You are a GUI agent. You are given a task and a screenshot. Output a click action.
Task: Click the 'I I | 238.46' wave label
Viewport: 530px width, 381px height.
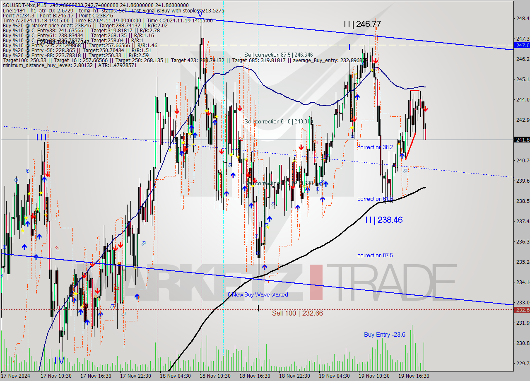[x=384, y=220]
